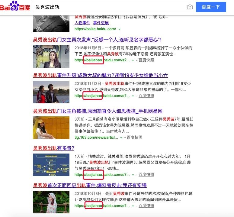Image resolution: width=234 pixels, height=217 pixels.
Task: Expand arrow beside 2018年11月5日 result URL
Action: [133, 60]
